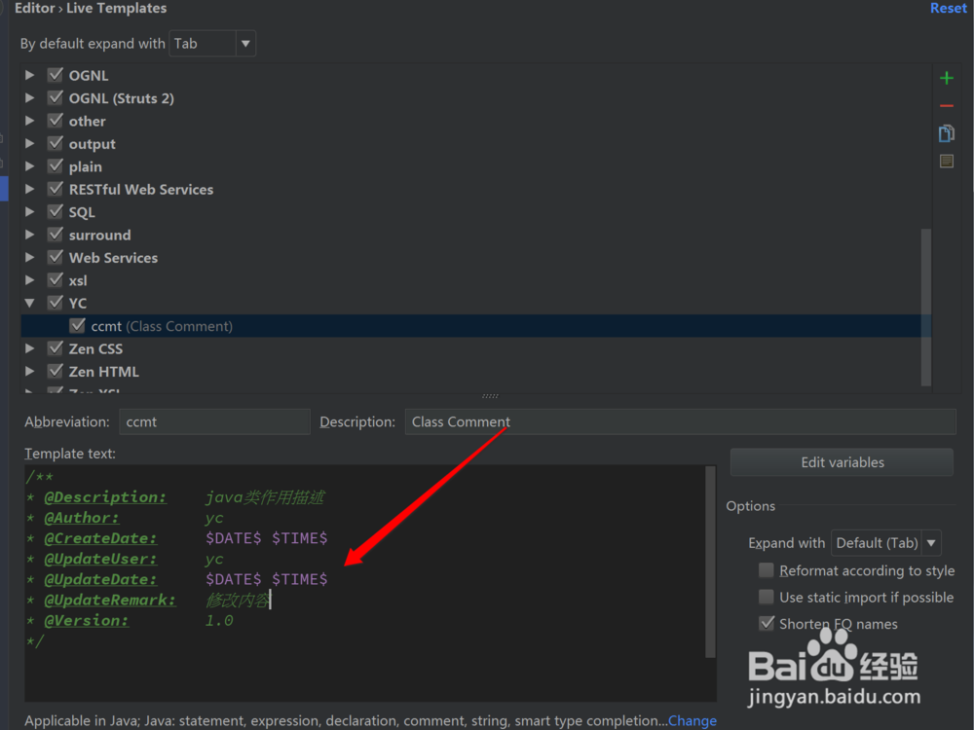Collapse the YC template group
974x730 pixels.
(29, 303)
